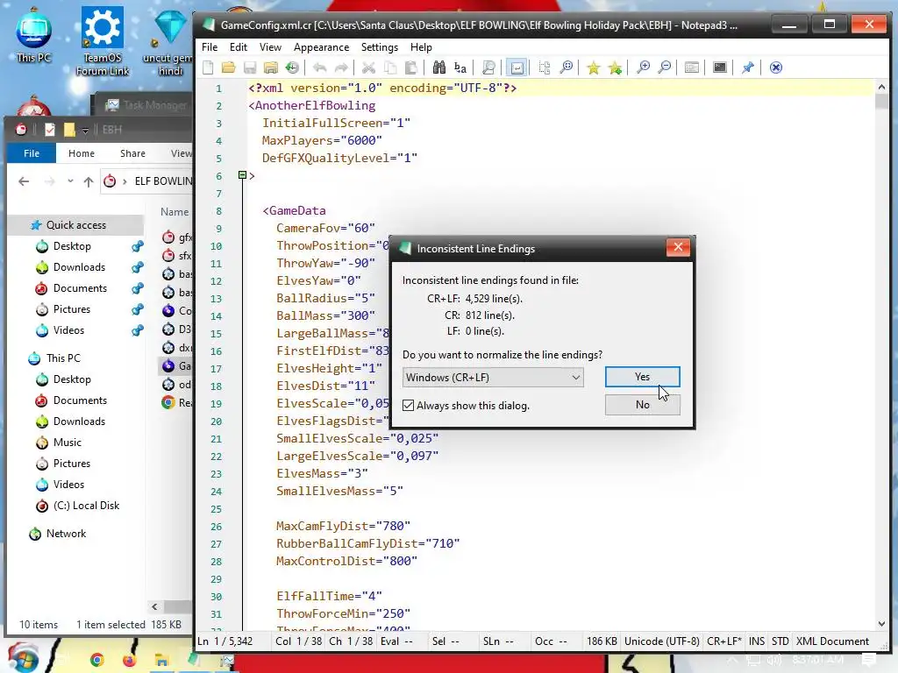Click the Revert file clock icon

292,67
